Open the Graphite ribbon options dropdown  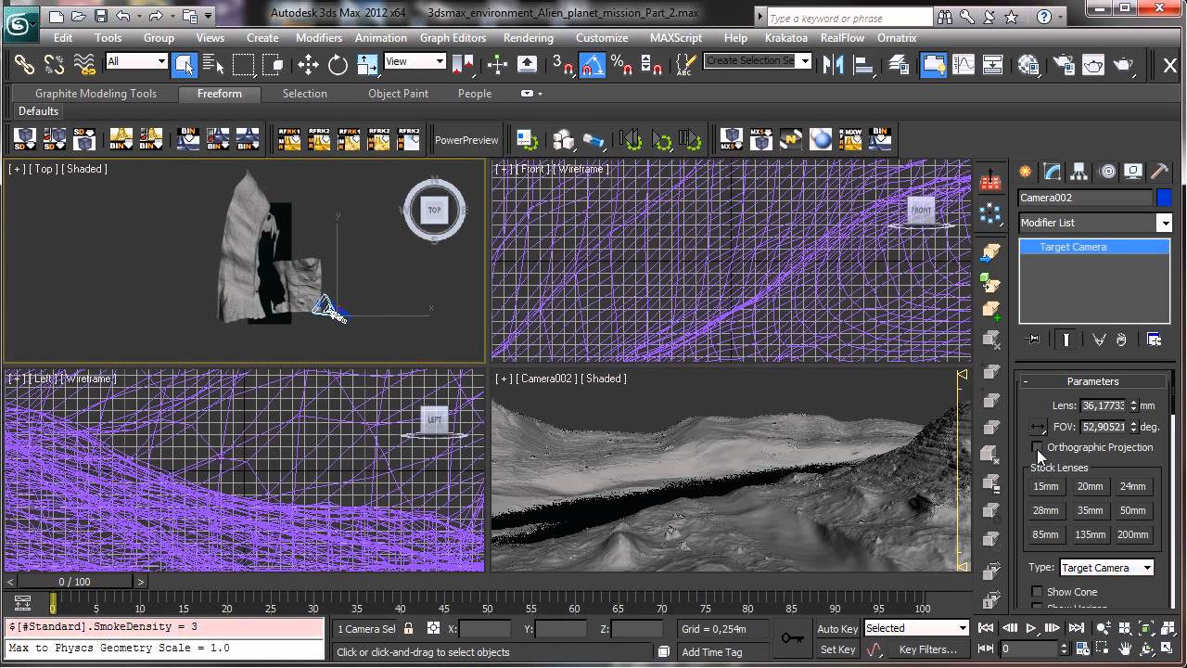(531, 94)
